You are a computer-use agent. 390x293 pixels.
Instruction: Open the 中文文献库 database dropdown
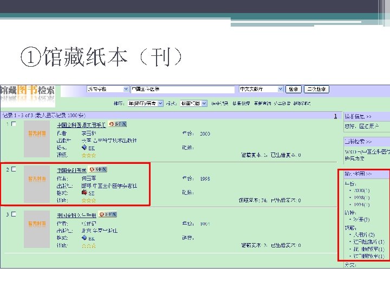(261, 89)
